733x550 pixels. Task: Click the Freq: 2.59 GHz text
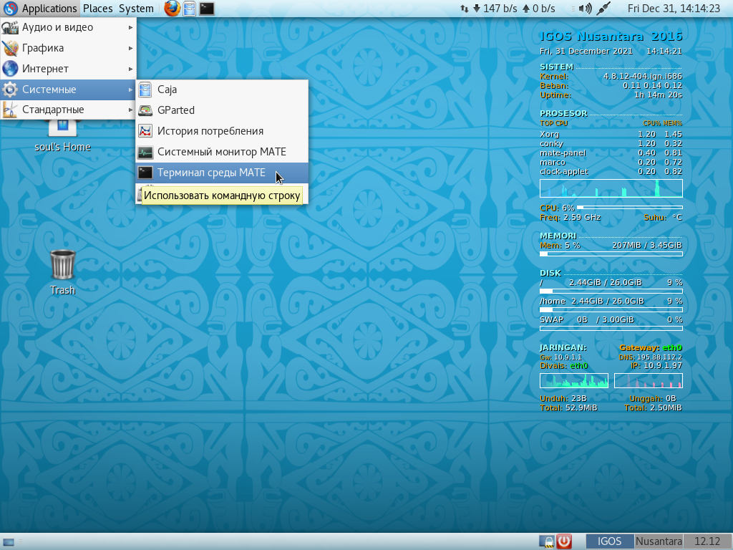coord(570,218)
